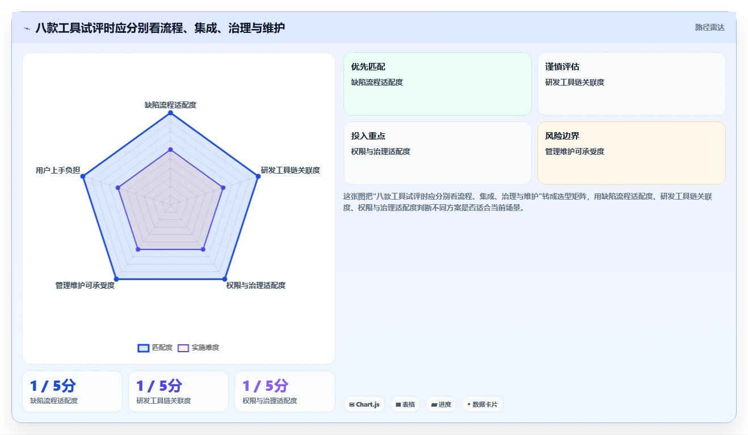Select the 数据卡片 tag chip

tap(482, 404)
